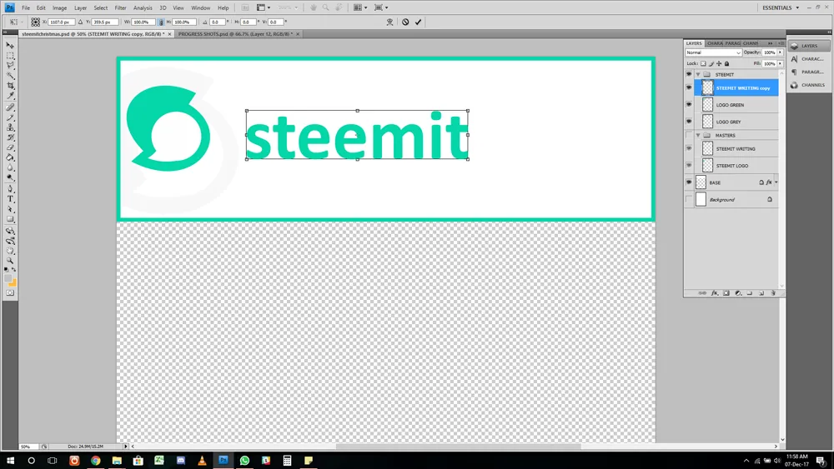
Task: Hide the STEEMIT WRITING copy layer
Action: 689,87
